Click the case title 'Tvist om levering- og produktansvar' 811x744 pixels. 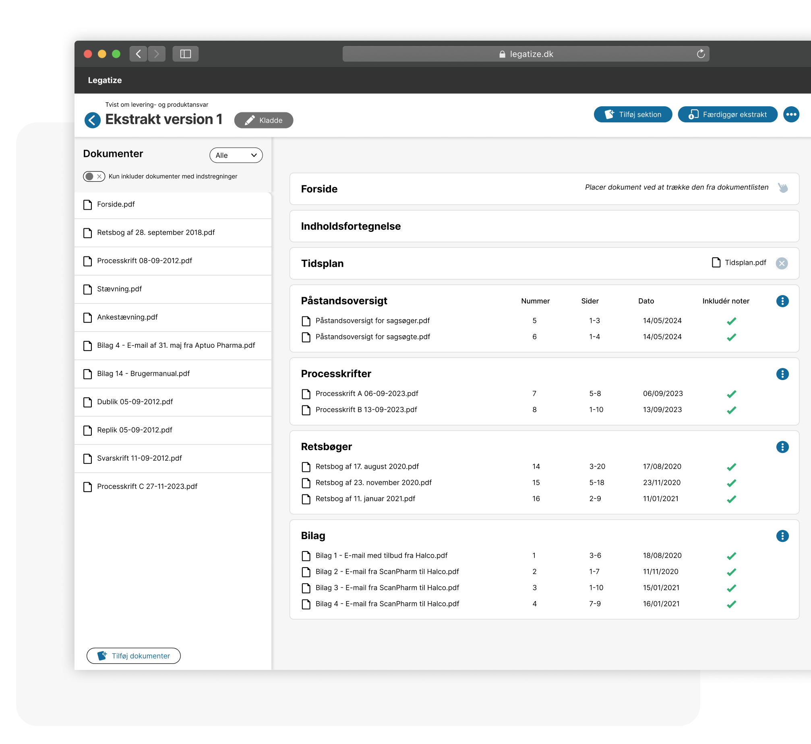click(157, 105)
